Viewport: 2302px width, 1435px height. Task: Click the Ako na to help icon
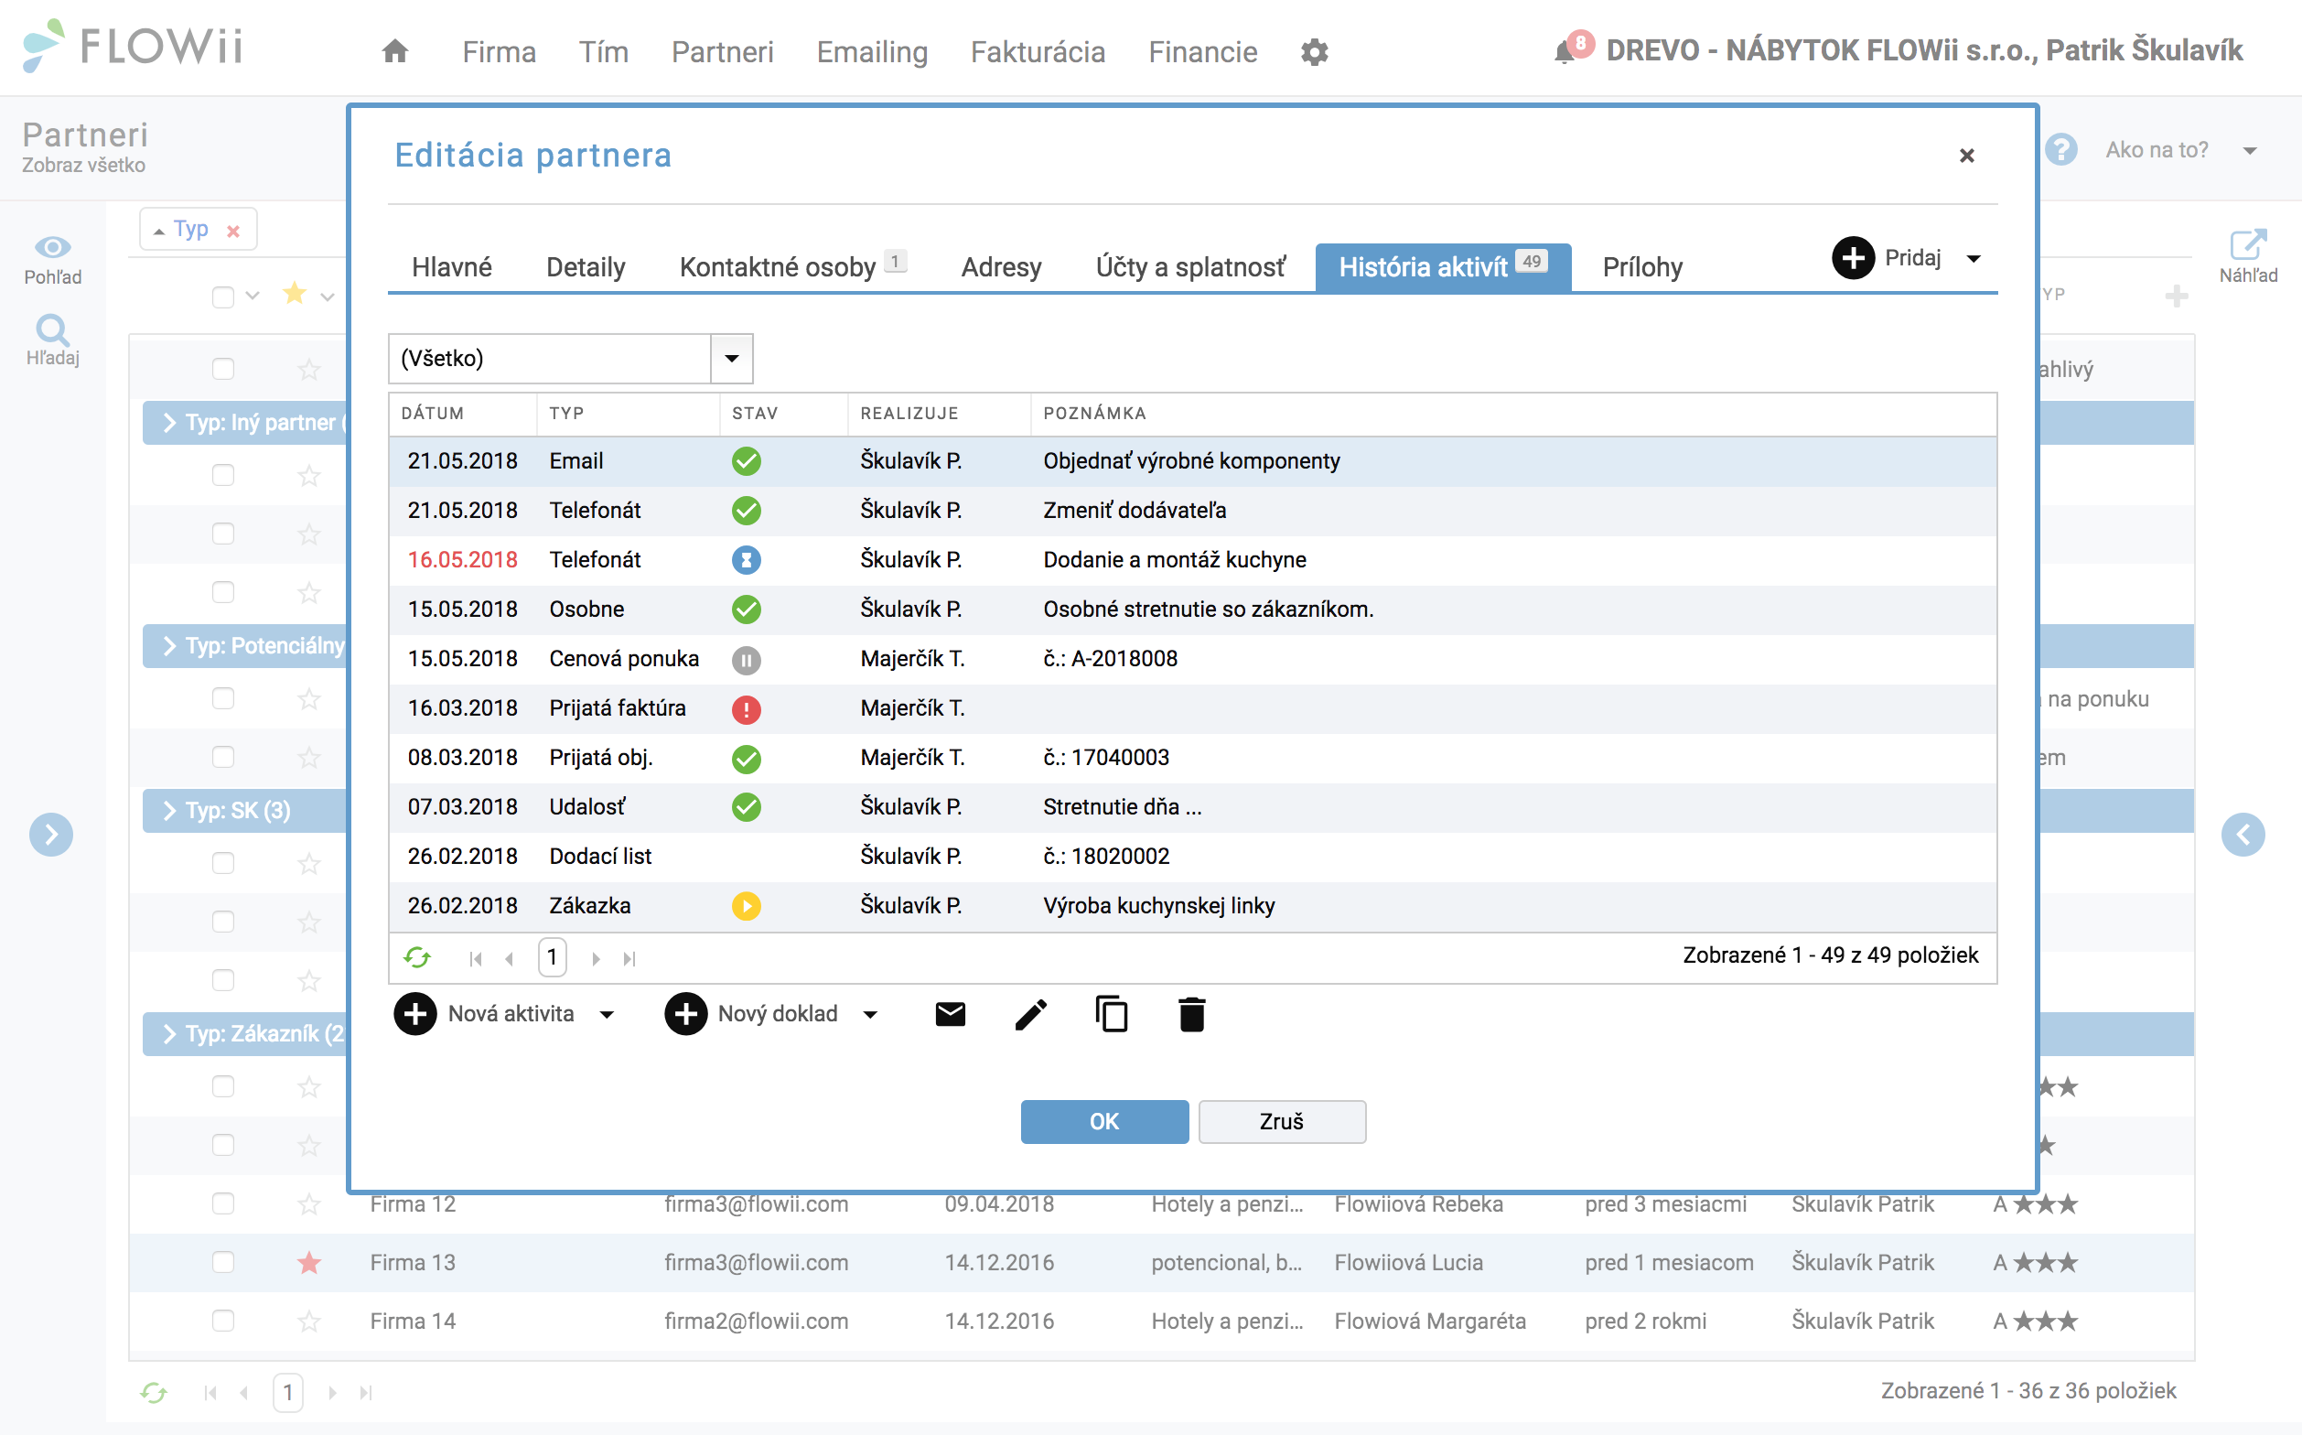coord(2061,150)
